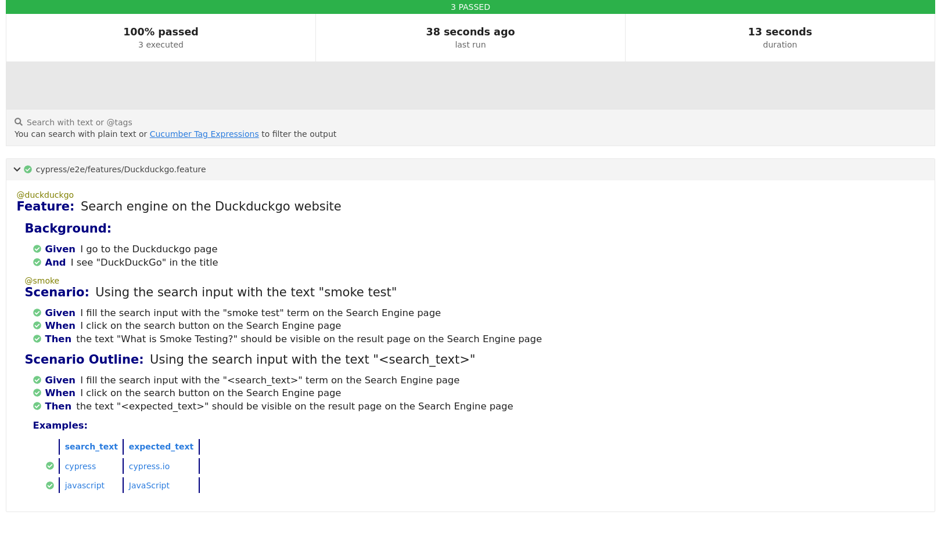Click passed icon for Given 'smoke test' term step
The width and height of the screenshot is (941, 533).
pyautogui.click(x=37, y=313)
